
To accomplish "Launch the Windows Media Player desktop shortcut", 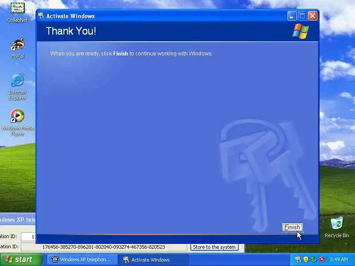I will (x=17, y=122).
